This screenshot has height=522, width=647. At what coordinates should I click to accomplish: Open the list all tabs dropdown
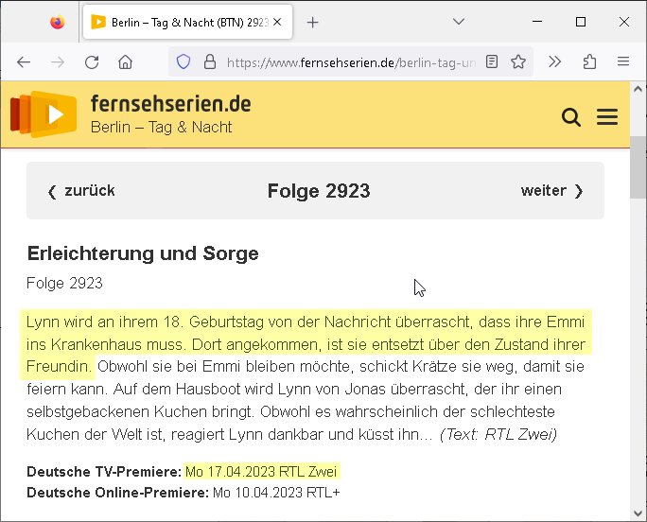pyautogui.click(x=459, y=22)
